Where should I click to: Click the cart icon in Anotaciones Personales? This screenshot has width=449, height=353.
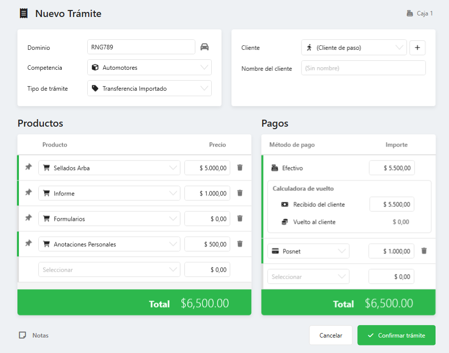coord(46,244)
